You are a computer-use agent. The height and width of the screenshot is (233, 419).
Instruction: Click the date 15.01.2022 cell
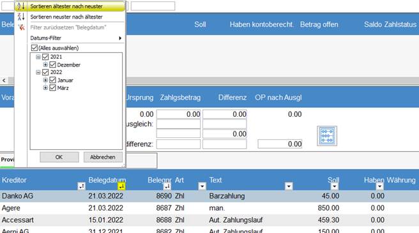click(106, 220)
